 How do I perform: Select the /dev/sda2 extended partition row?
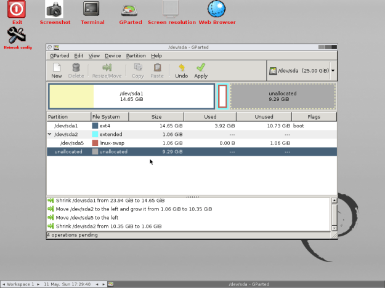pyautogui.click(x=192, y=134)
